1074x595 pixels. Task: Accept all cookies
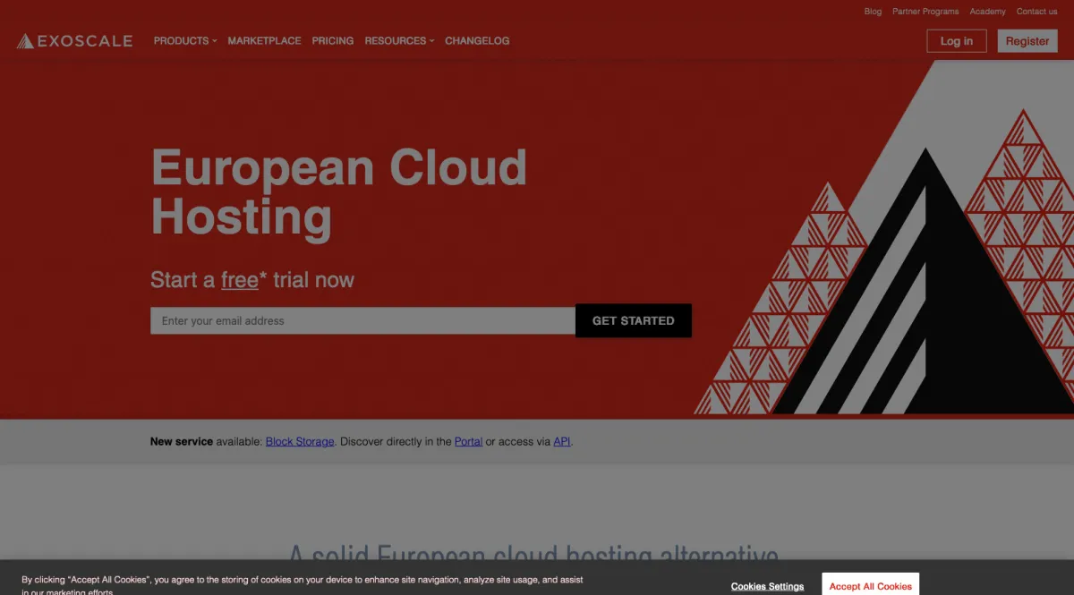(x=871, y=585)
